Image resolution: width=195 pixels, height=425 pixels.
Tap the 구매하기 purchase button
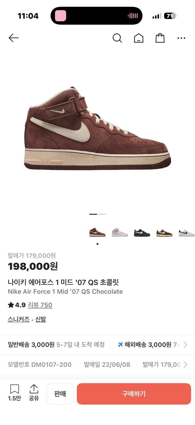pos(134,394)
